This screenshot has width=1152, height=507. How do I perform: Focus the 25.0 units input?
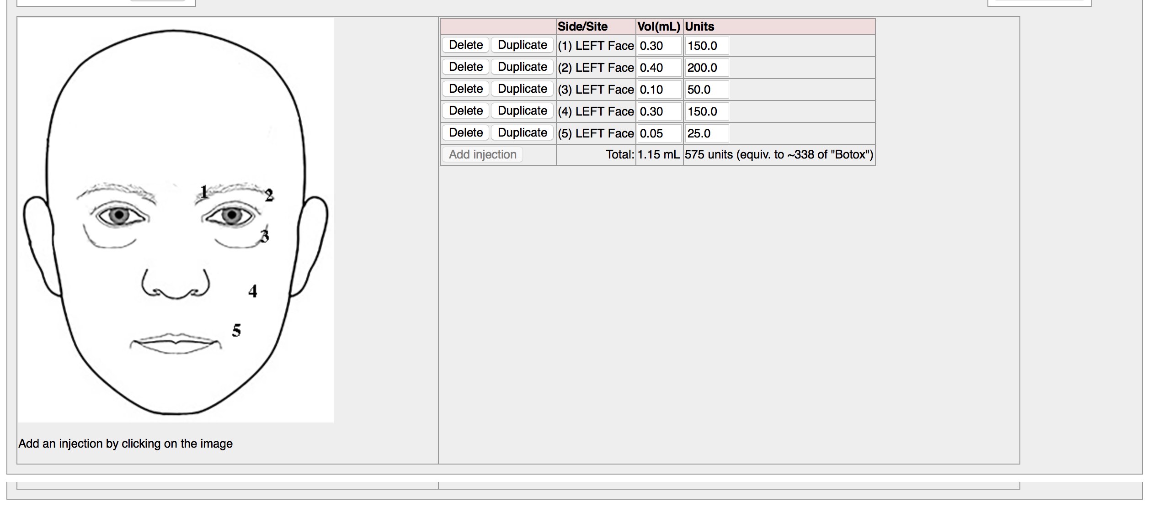706,133
